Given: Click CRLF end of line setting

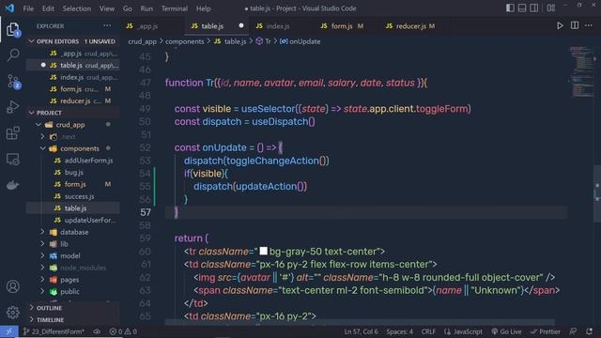Looking at the screenshot, I should (428, 331).
